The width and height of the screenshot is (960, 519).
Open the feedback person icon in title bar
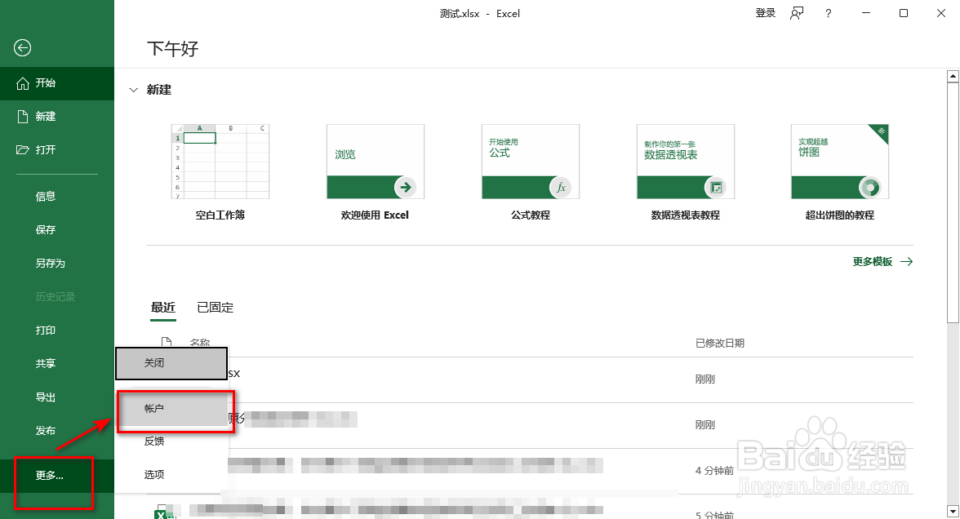(797, 13)
